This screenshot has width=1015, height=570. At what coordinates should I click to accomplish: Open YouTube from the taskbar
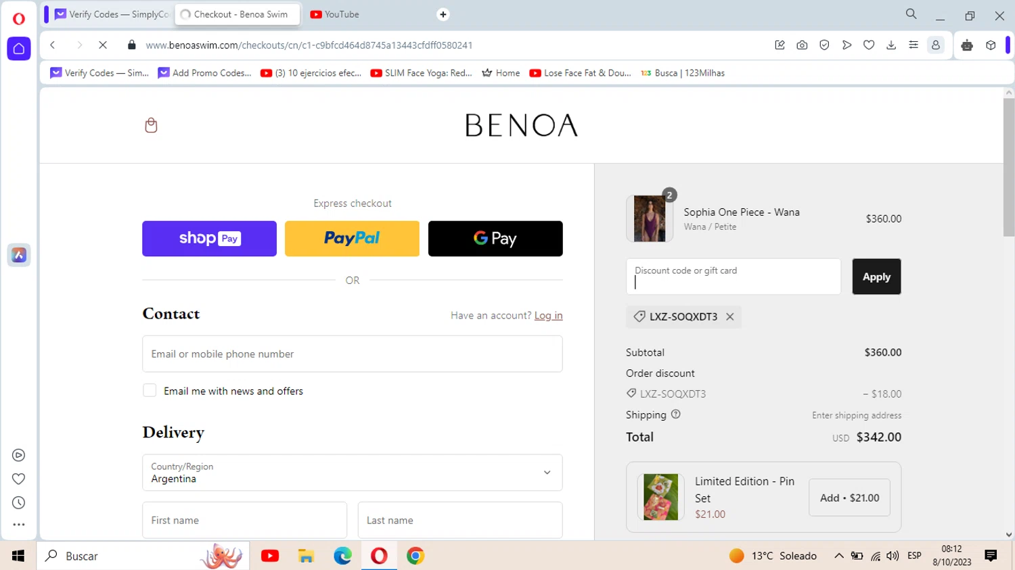270,556
